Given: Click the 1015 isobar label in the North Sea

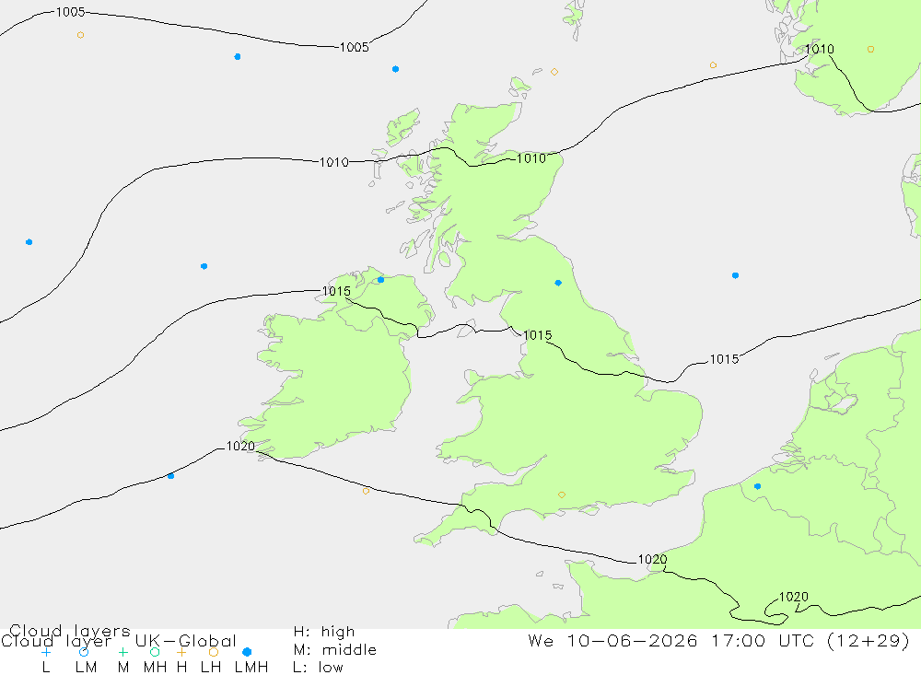Looking at the screenshot, I should point(724,359).
